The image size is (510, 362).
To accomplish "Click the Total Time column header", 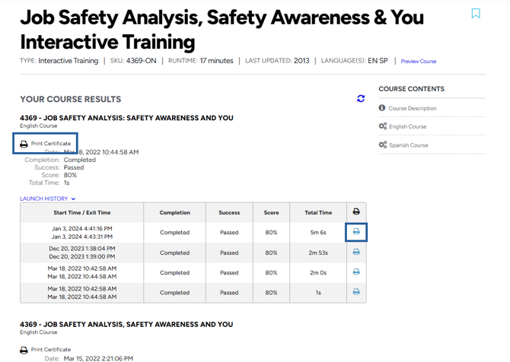I will (318, 213).
